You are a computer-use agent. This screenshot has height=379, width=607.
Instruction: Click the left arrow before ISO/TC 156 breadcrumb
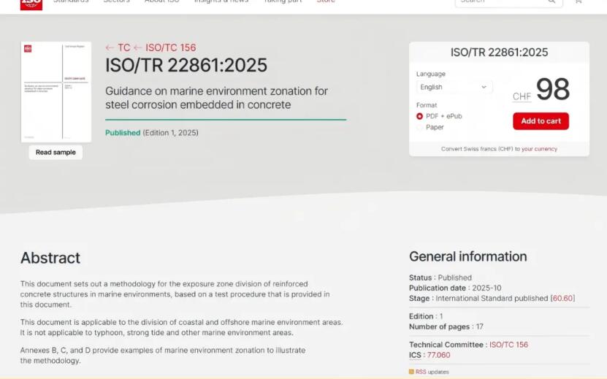coord(137,48)
